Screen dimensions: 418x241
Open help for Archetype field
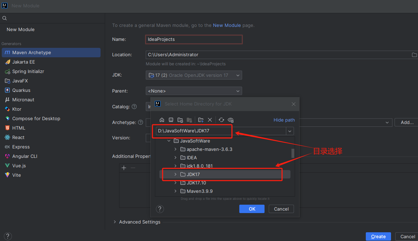141,122
